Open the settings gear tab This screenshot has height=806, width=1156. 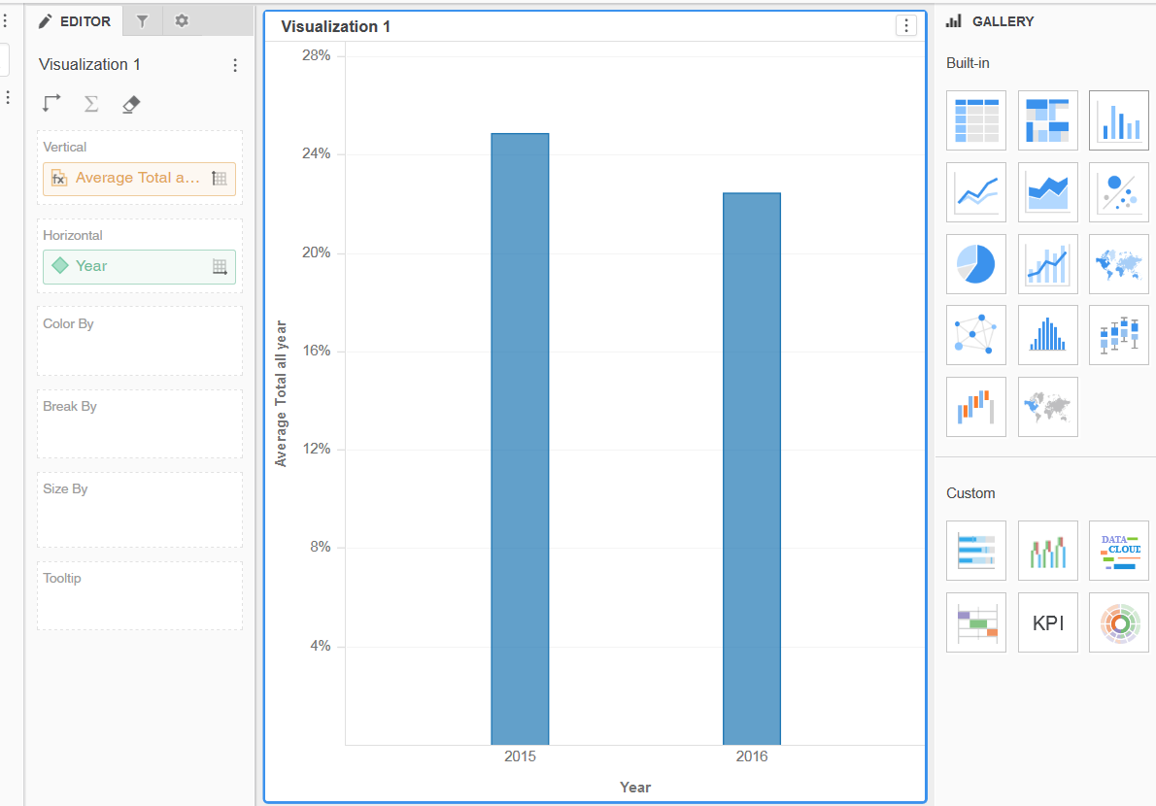pyautogui.click(x=182, y=19)
